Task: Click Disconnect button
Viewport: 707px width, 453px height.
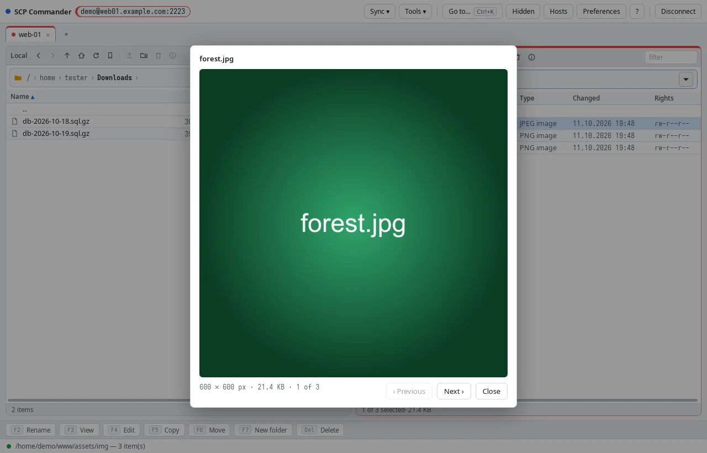Action: [x=678, y=12]
